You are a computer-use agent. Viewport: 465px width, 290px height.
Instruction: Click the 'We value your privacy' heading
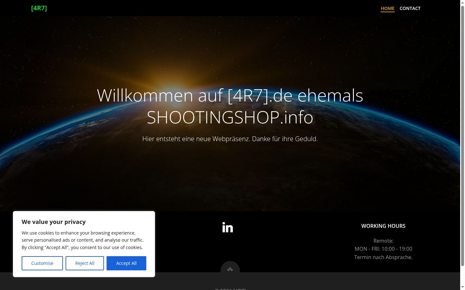click(54, 222)
